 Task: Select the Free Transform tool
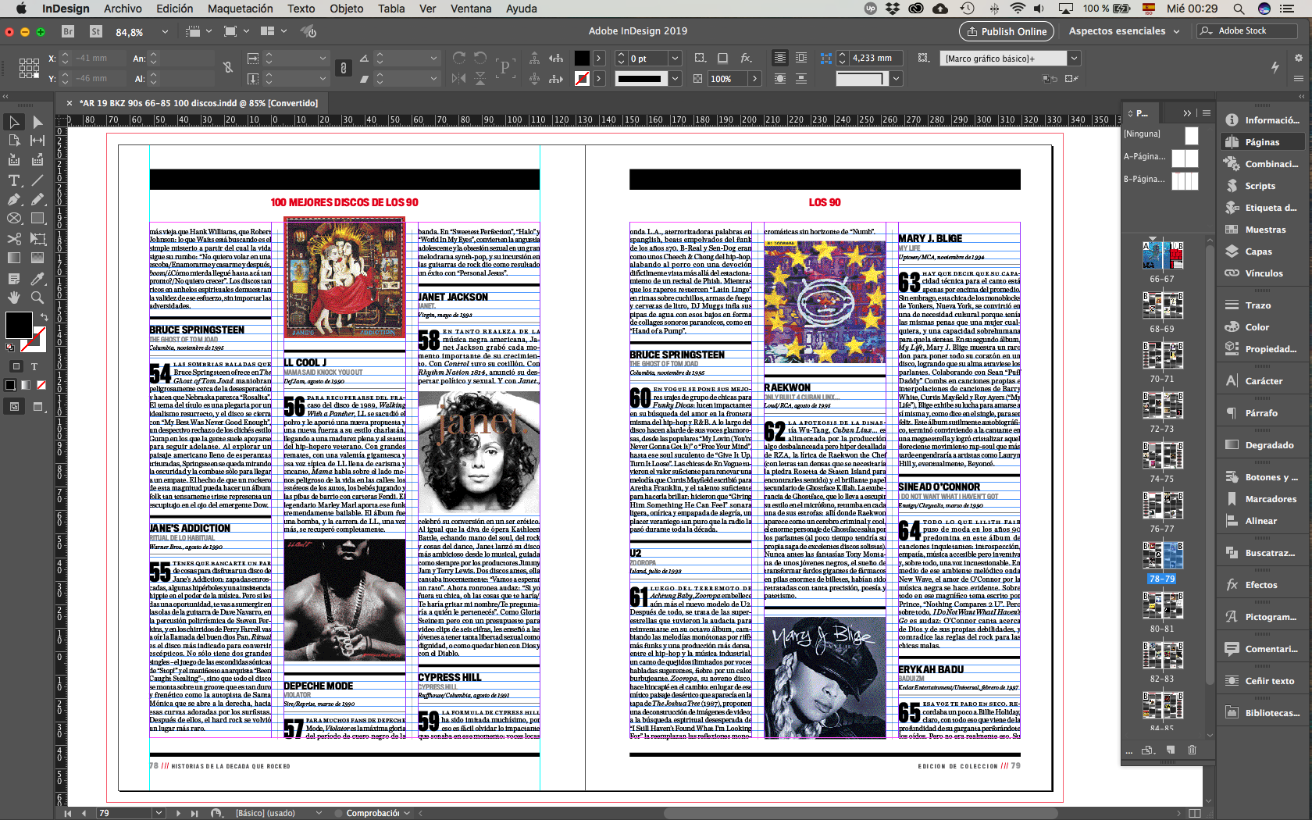(37, 238)
